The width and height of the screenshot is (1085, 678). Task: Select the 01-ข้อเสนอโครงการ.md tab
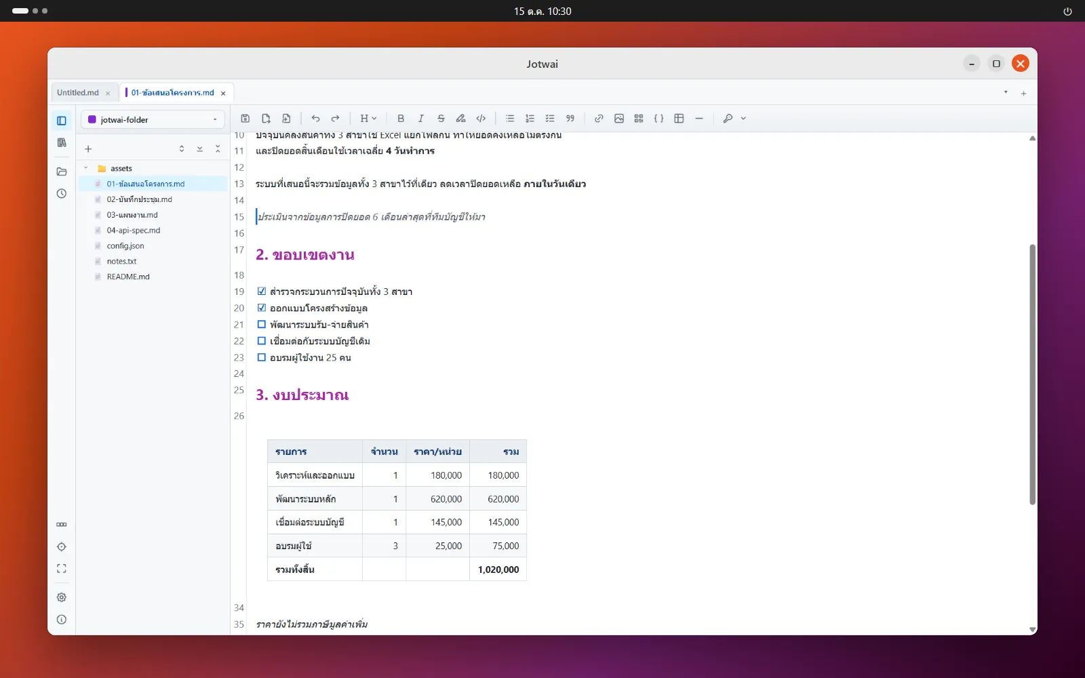point(173,93)
